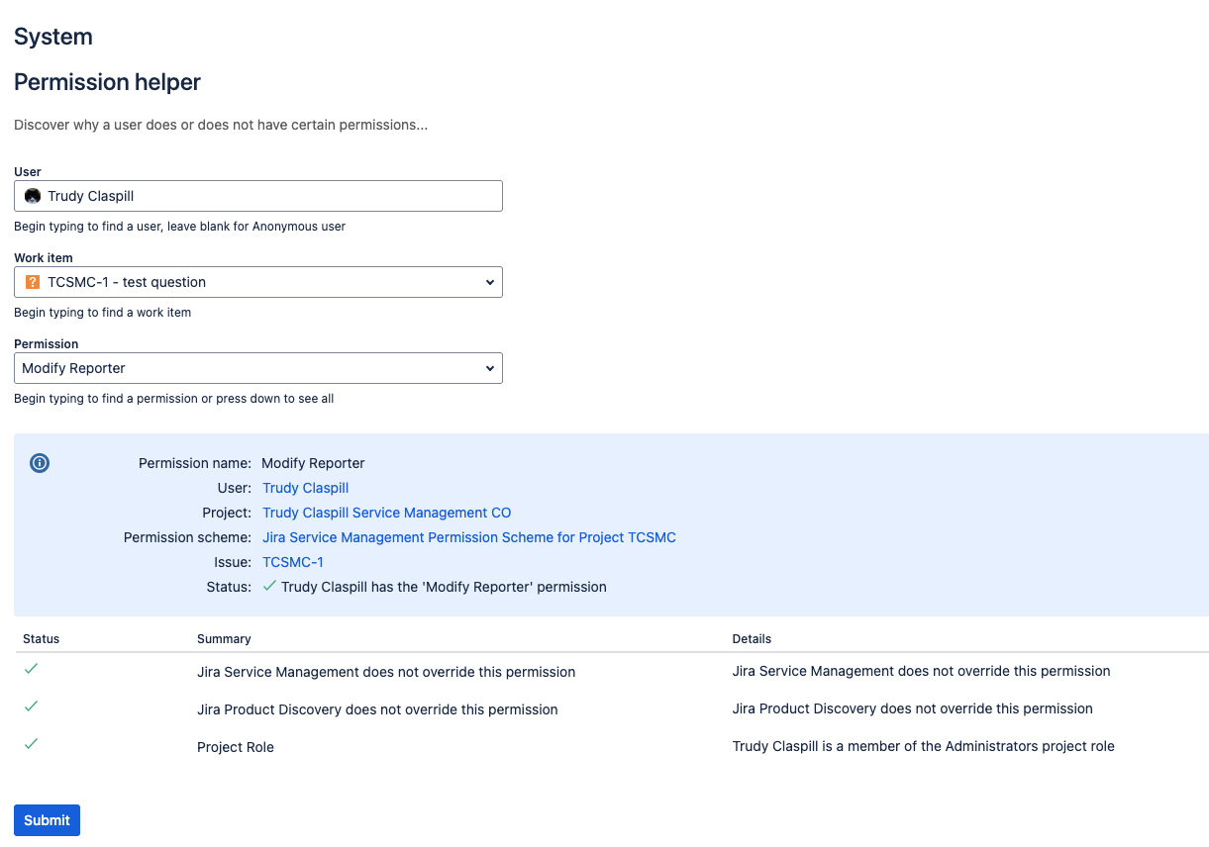Click green checkmark beside Jira Service Management row
Viewport: 1209px width, 847px height.
tap(30, 669)
